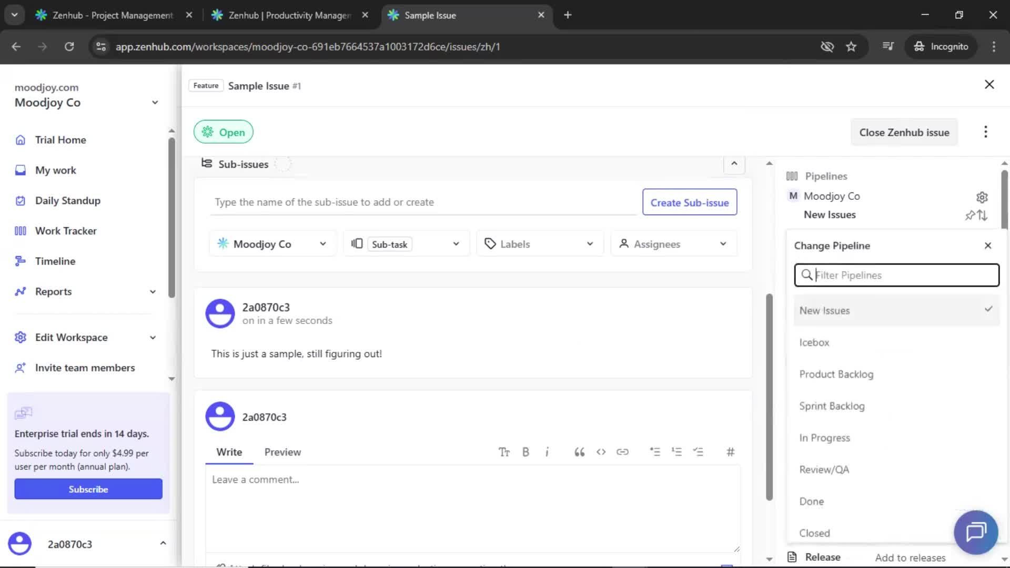The image size is (1010, 568).
Task: Open the Moodjoy Co pipeline settings gear
Action: tap(982, 197)
